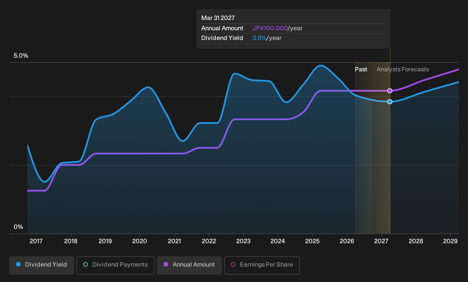The width and height of the screenshot is (468, 282).
Task: Toggle the Dividend Yield legend button
Action: click(x=42, y=265)
